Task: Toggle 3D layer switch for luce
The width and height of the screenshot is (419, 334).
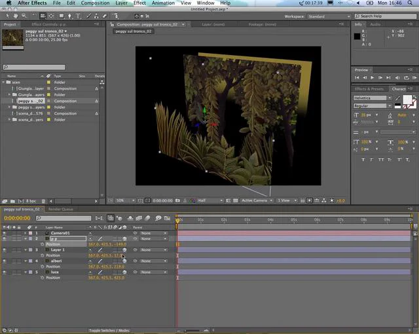Action: point(124,272)
